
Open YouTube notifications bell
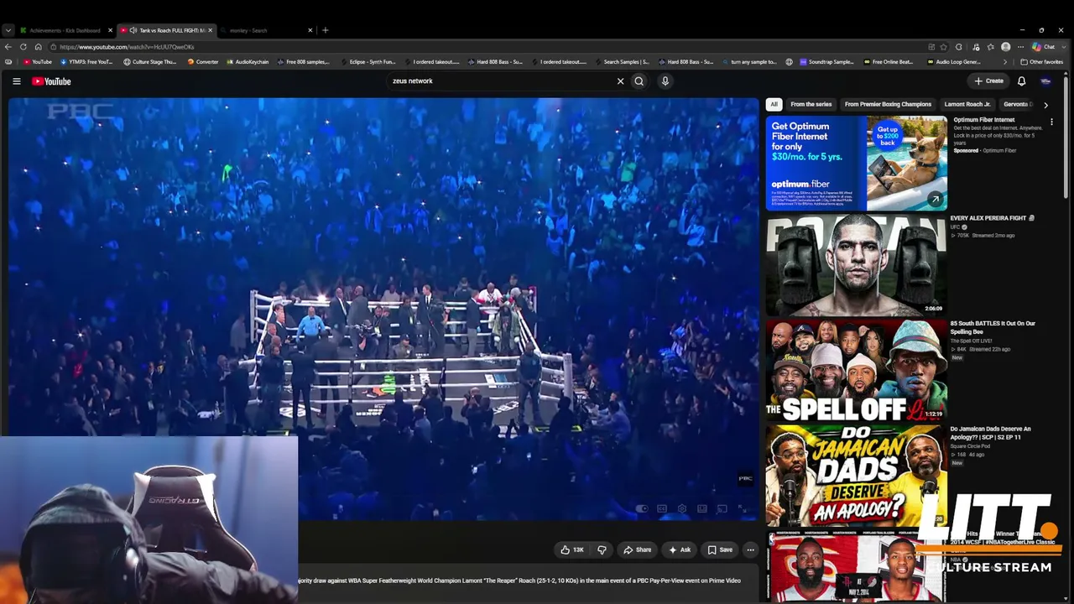pos(1021,81)
